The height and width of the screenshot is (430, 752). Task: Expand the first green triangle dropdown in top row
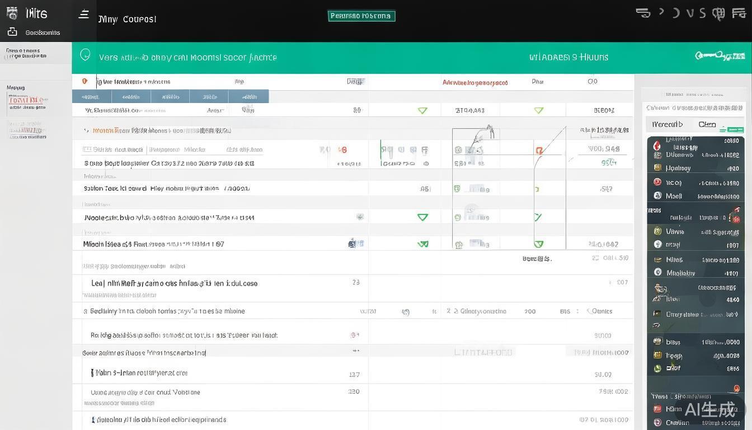tap(422, 111)
